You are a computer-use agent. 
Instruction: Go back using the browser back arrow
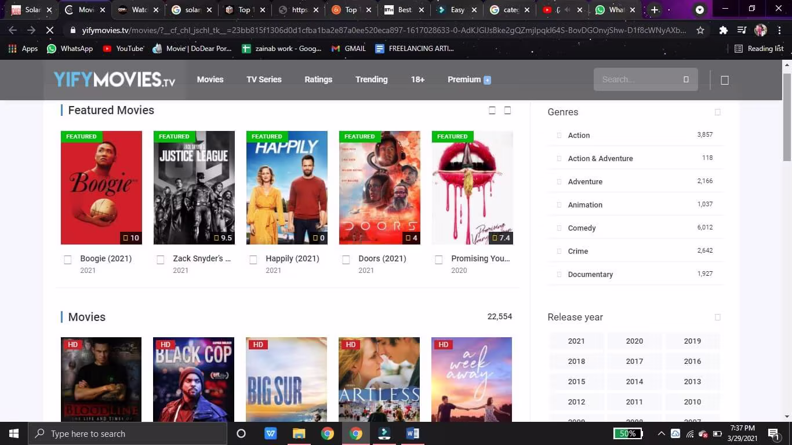click(13, 30)
